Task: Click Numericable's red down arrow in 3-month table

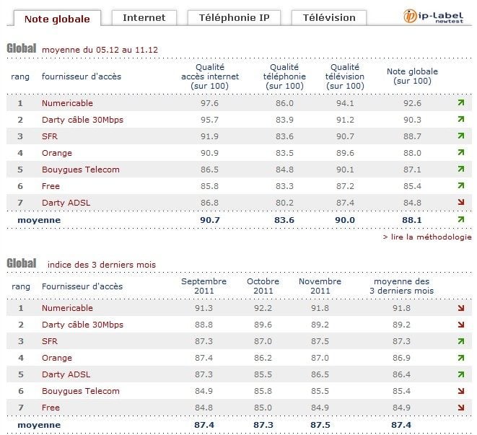Action: [460, 308]
